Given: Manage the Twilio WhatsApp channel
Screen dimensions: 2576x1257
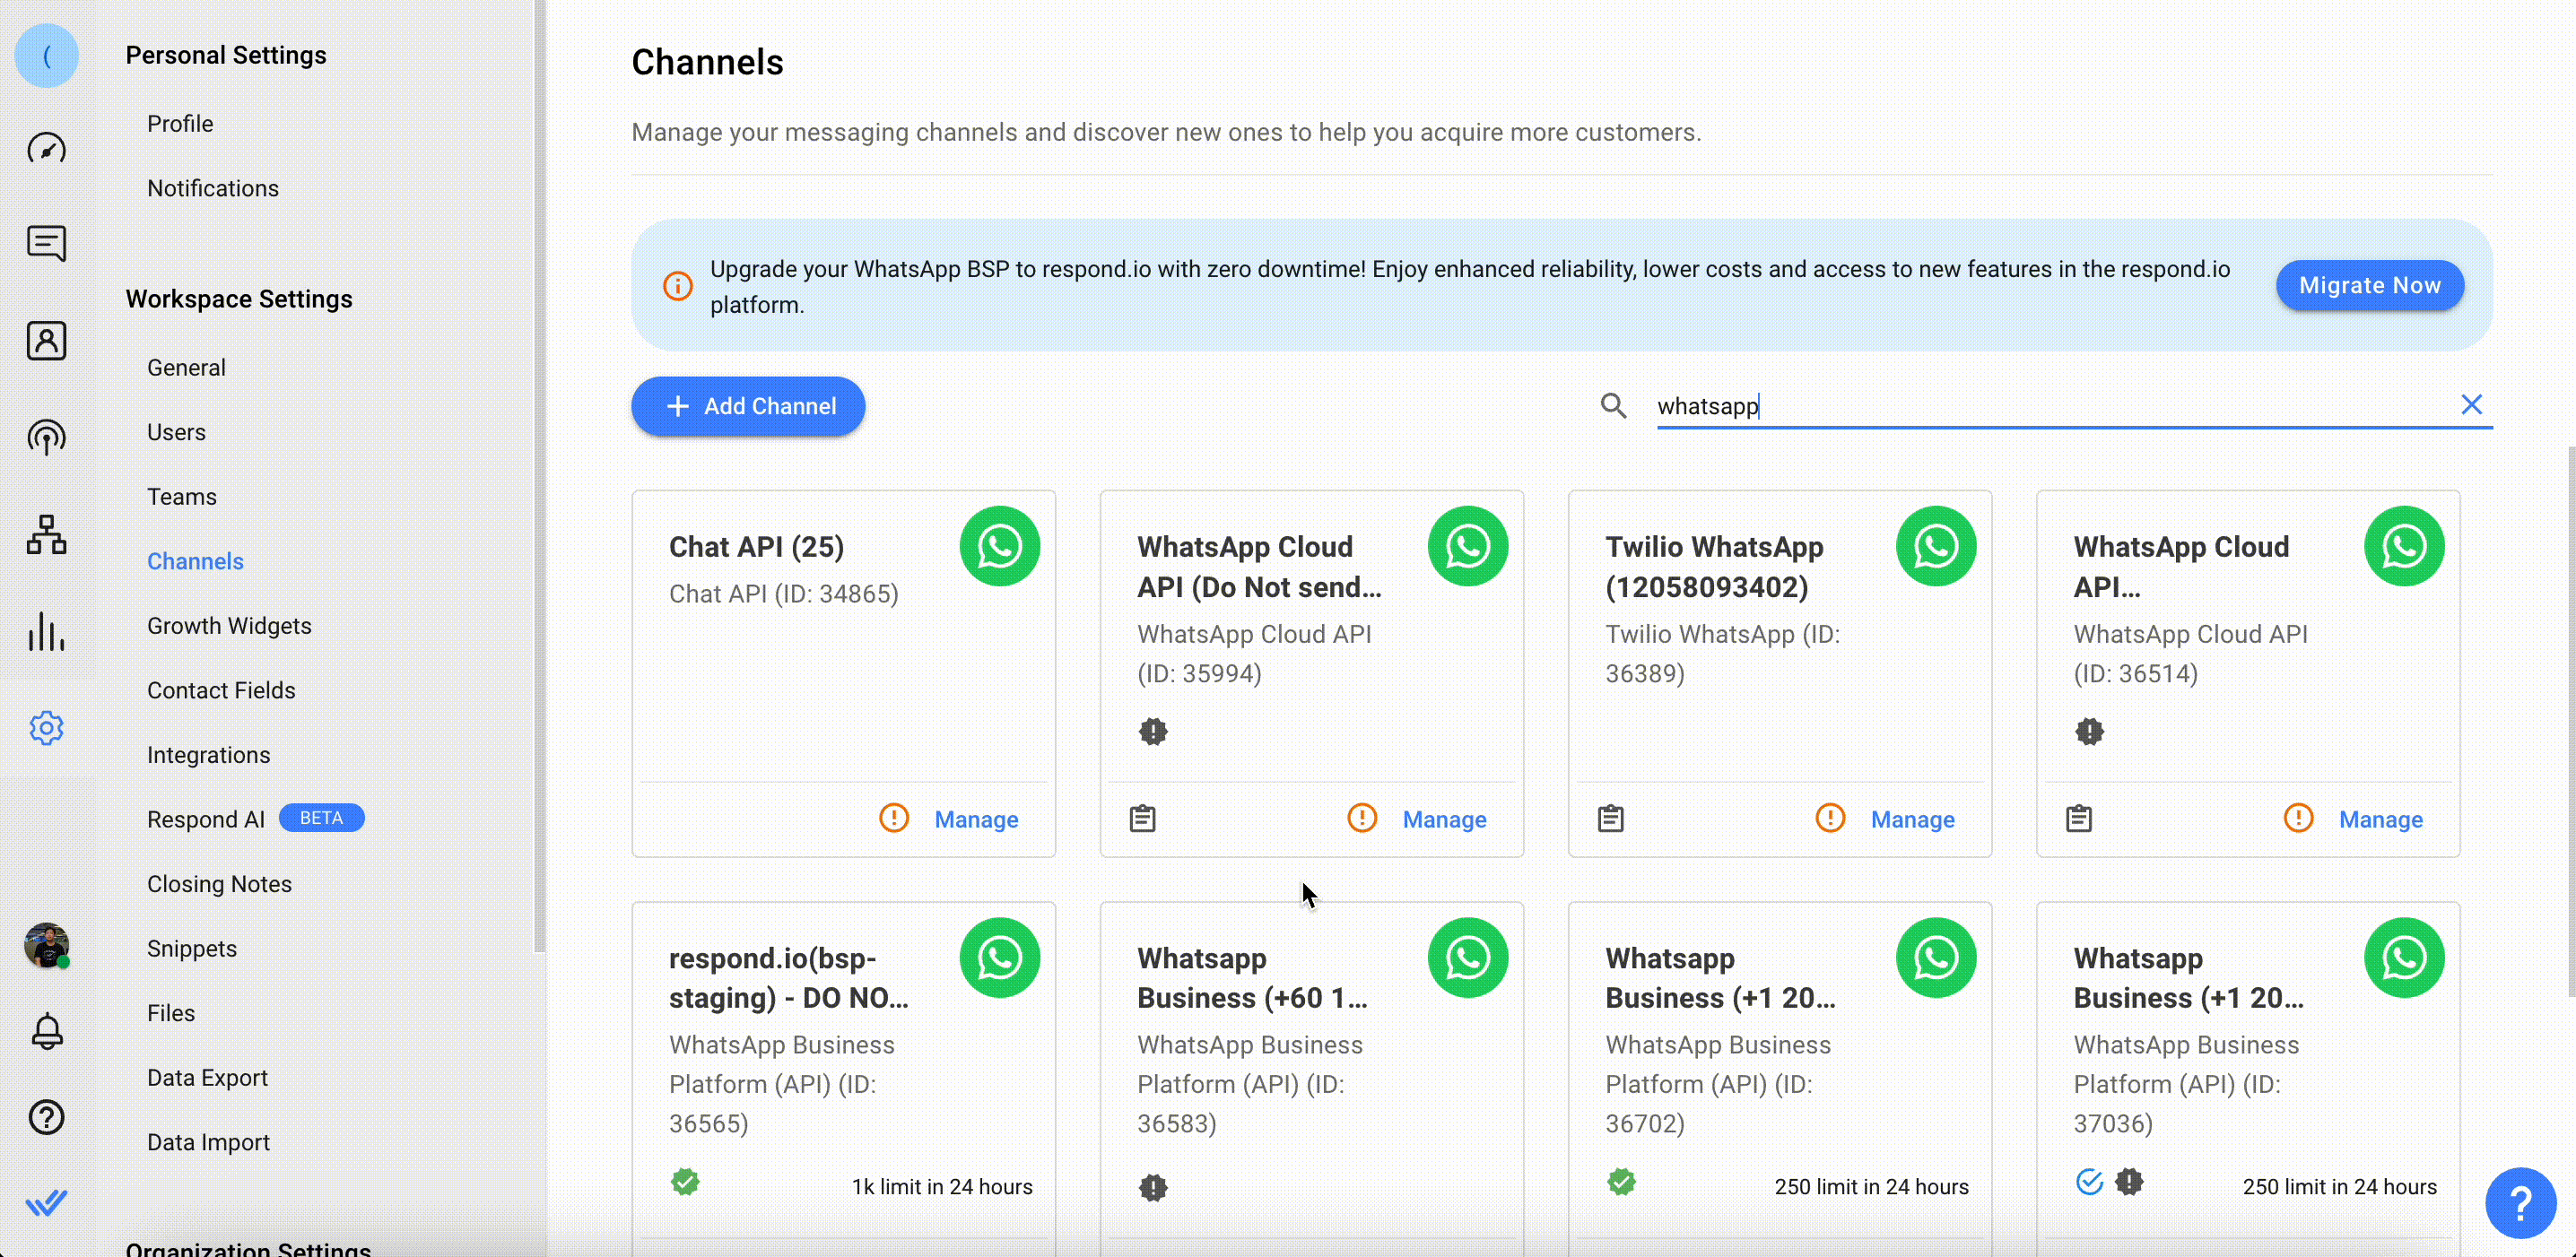Looking at the screenshot, I should coord(1912,819).
